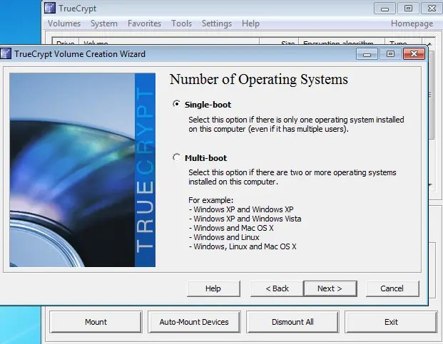The image size is (443, 344).
Task: Minimize the TrueCrypt main window
Action: tap(385, 9)
